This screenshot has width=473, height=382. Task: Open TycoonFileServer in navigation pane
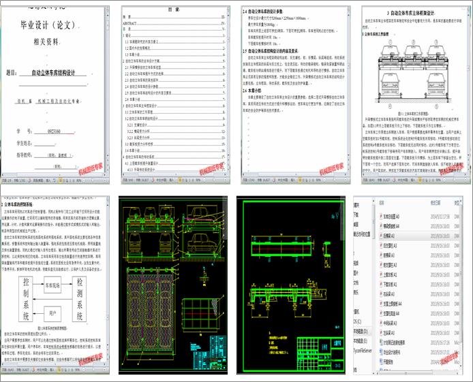click(x=363, y=351)
